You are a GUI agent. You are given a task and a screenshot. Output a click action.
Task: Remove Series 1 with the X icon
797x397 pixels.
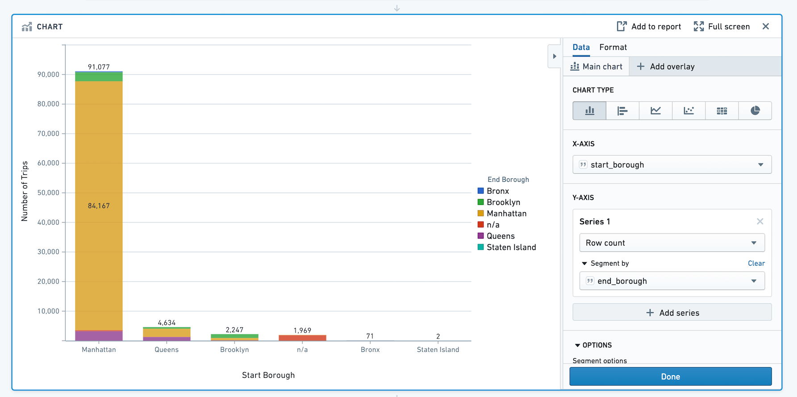coord(760,221)
